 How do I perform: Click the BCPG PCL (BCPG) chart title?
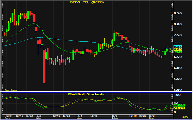pyautogui.click(x=87, y=2)
